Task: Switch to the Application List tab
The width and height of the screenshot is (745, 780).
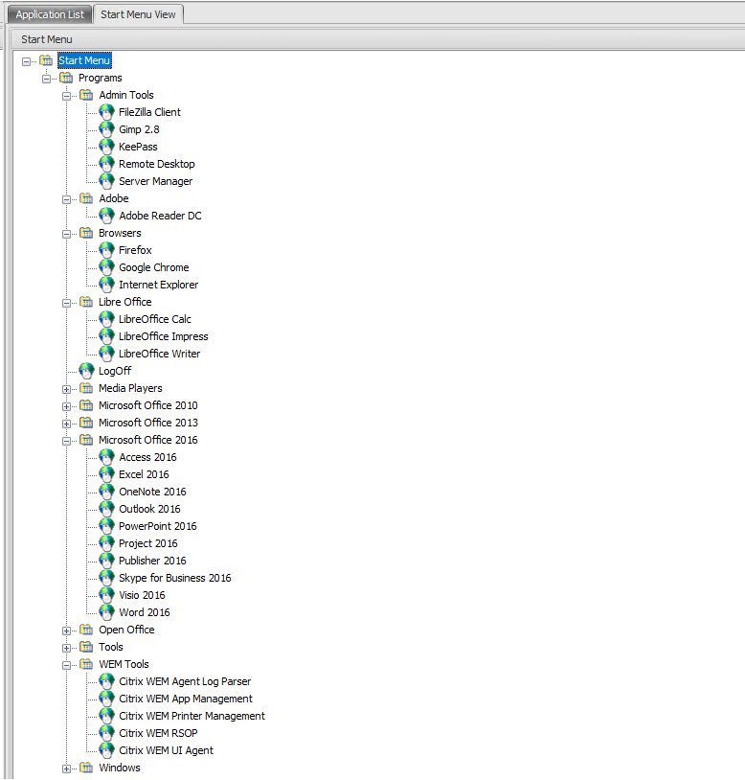Action: tap(50, 14)
